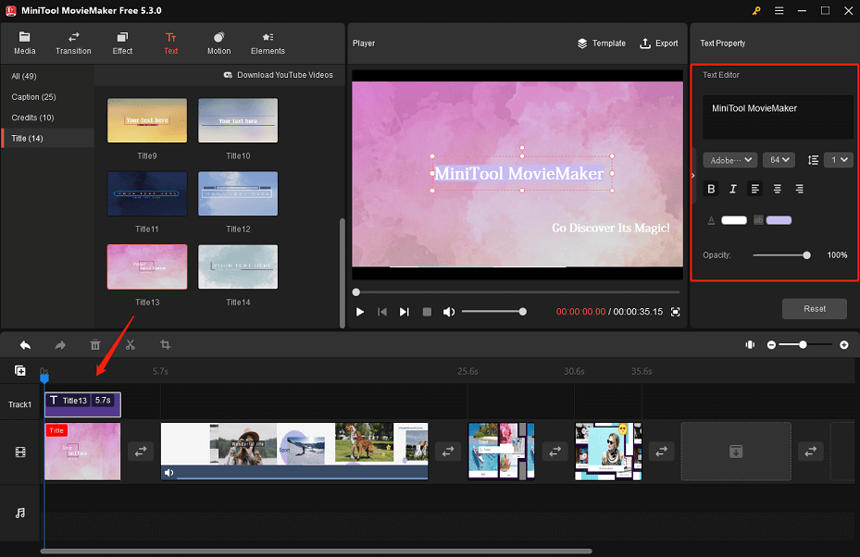Adjust the timeline zoom slider
The image size is (860, 557).
(805, 345)
